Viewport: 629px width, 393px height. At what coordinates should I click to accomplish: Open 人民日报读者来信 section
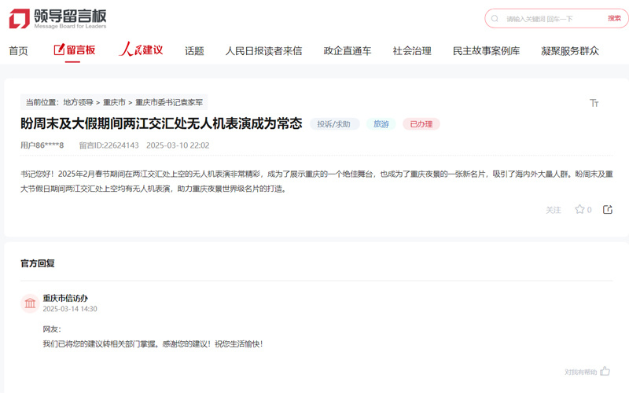pos(263,51)
